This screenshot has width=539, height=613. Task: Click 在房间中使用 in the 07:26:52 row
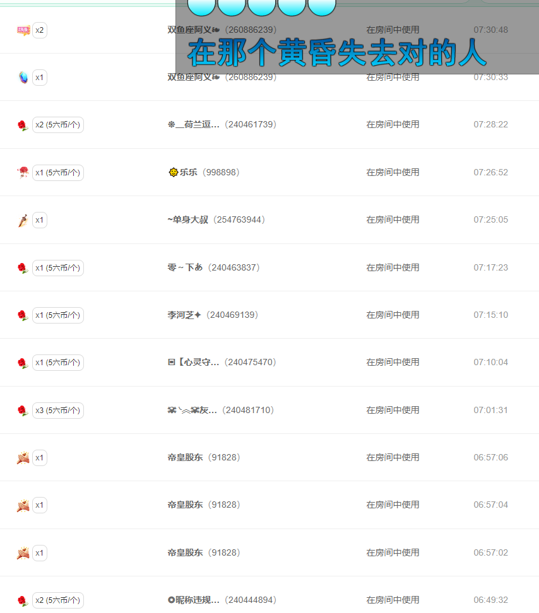tap(393, 172)
